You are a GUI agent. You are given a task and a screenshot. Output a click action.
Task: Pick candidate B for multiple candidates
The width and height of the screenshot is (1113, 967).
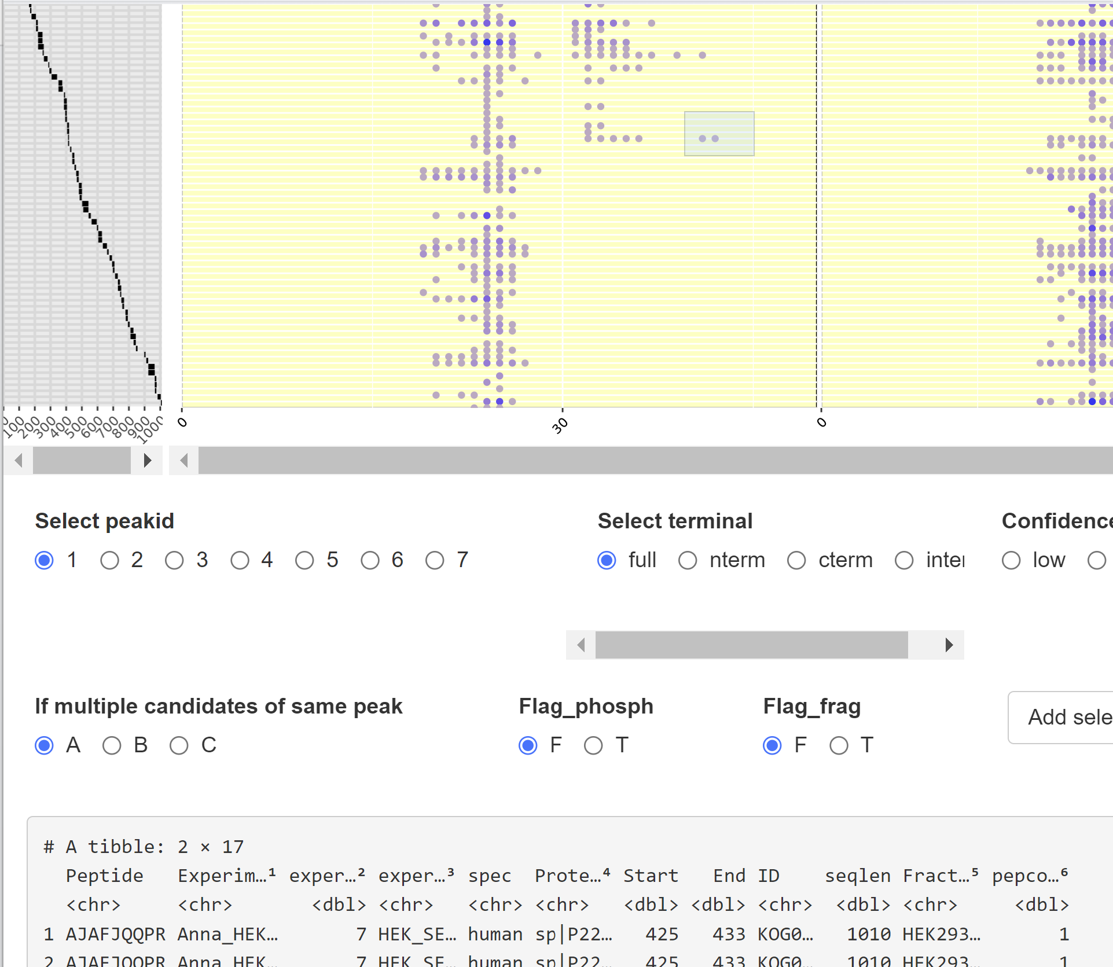[112, 745]
